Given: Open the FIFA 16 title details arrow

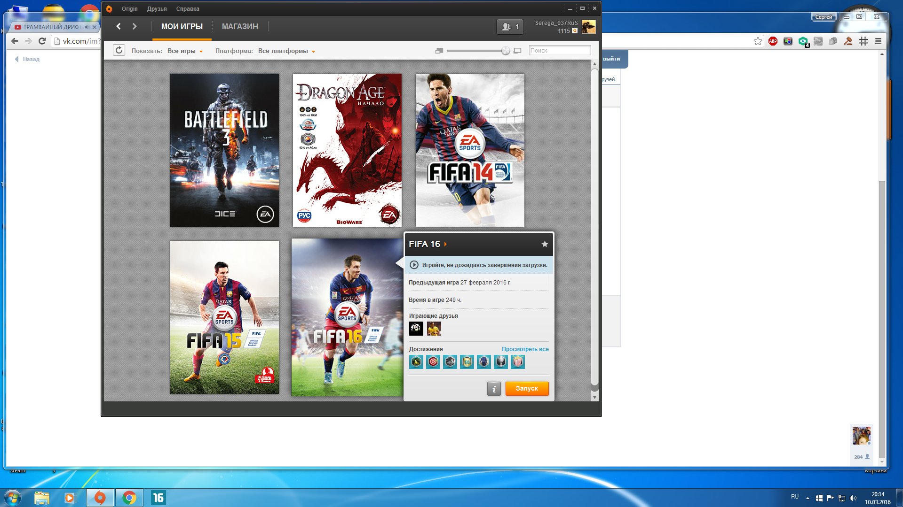Looking at the screenshot, I should [x=445, y=244].
